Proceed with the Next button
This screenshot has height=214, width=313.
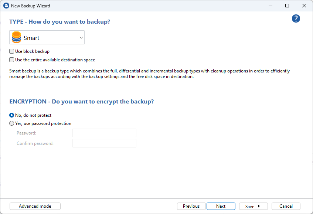(x=221, y=206)
